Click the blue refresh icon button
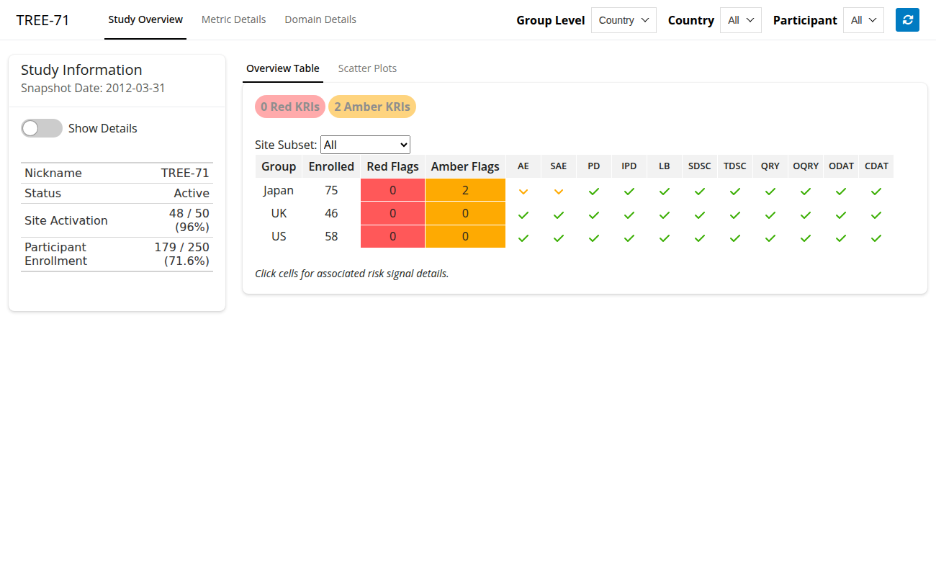The height and width of the screenshot is (576, 936). 907,20
